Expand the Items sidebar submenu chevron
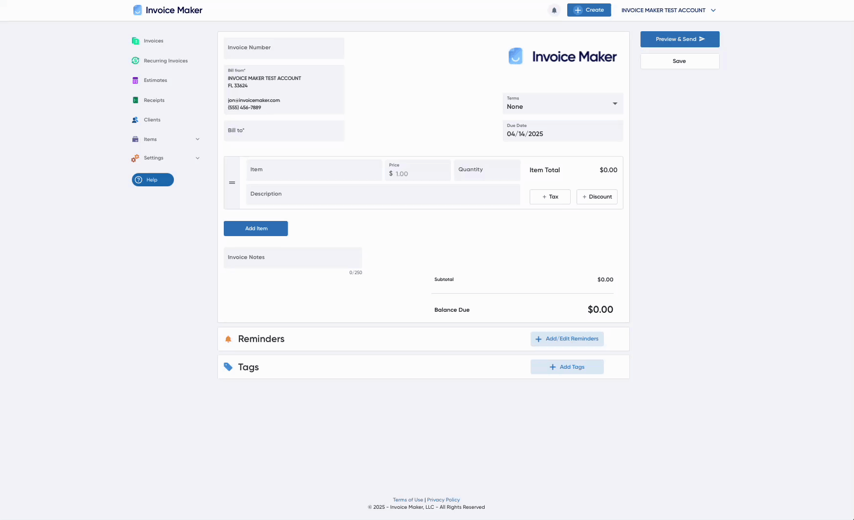Image resolution: width=854 pixels, height=520 pixels. coord(198,140)
